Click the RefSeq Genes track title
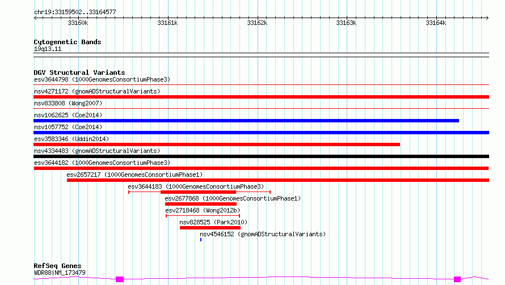 point(57,266)
